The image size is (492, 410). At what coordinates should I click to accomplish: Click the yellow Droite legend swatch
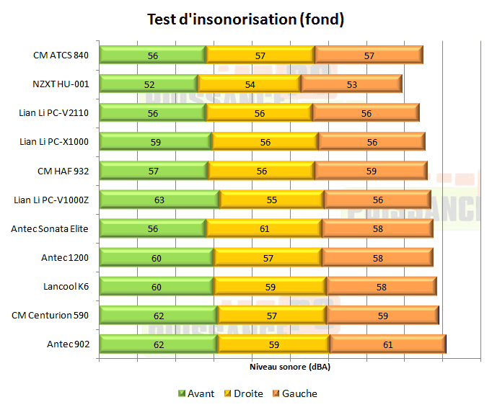click(229, 393)
